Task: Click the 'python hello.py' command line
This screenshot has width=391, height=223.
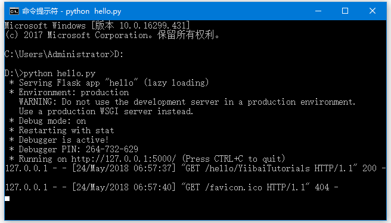Action: pos(50,73)
